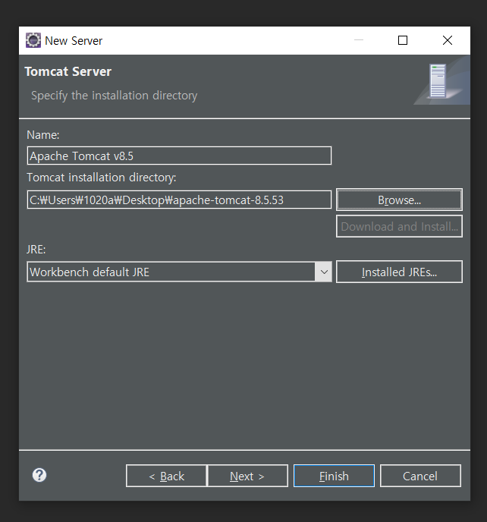Click Browse... to choose Tomcat directory
The image size is (487, 522).
click(399, 200)
